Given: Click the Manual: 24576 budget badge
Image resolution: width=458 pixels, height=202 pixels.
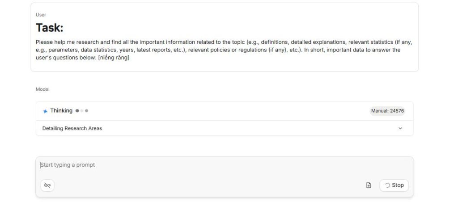Looking at the screenshot, I should click(x=387, y=111).
